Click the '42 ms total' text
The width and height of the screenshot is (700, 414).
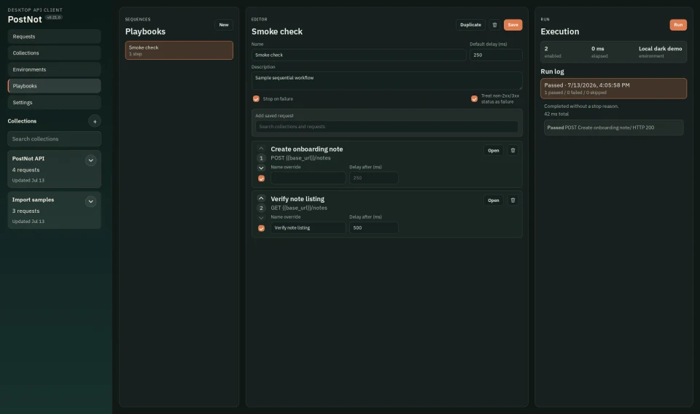point(556,114)
